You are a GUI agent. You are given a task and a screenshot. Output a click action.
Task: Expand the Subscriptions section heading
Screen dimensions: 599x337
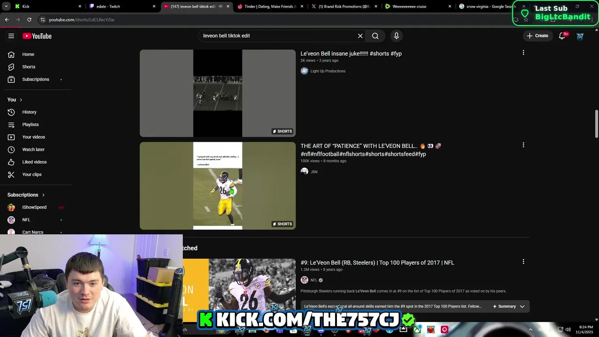point(26,195)
